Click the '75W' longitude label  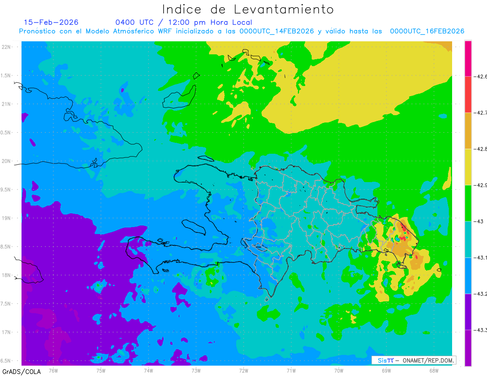point(101,370)
